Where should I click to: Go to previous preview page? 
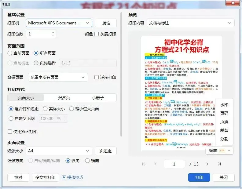pyautogui.click(x=156, y=164)
